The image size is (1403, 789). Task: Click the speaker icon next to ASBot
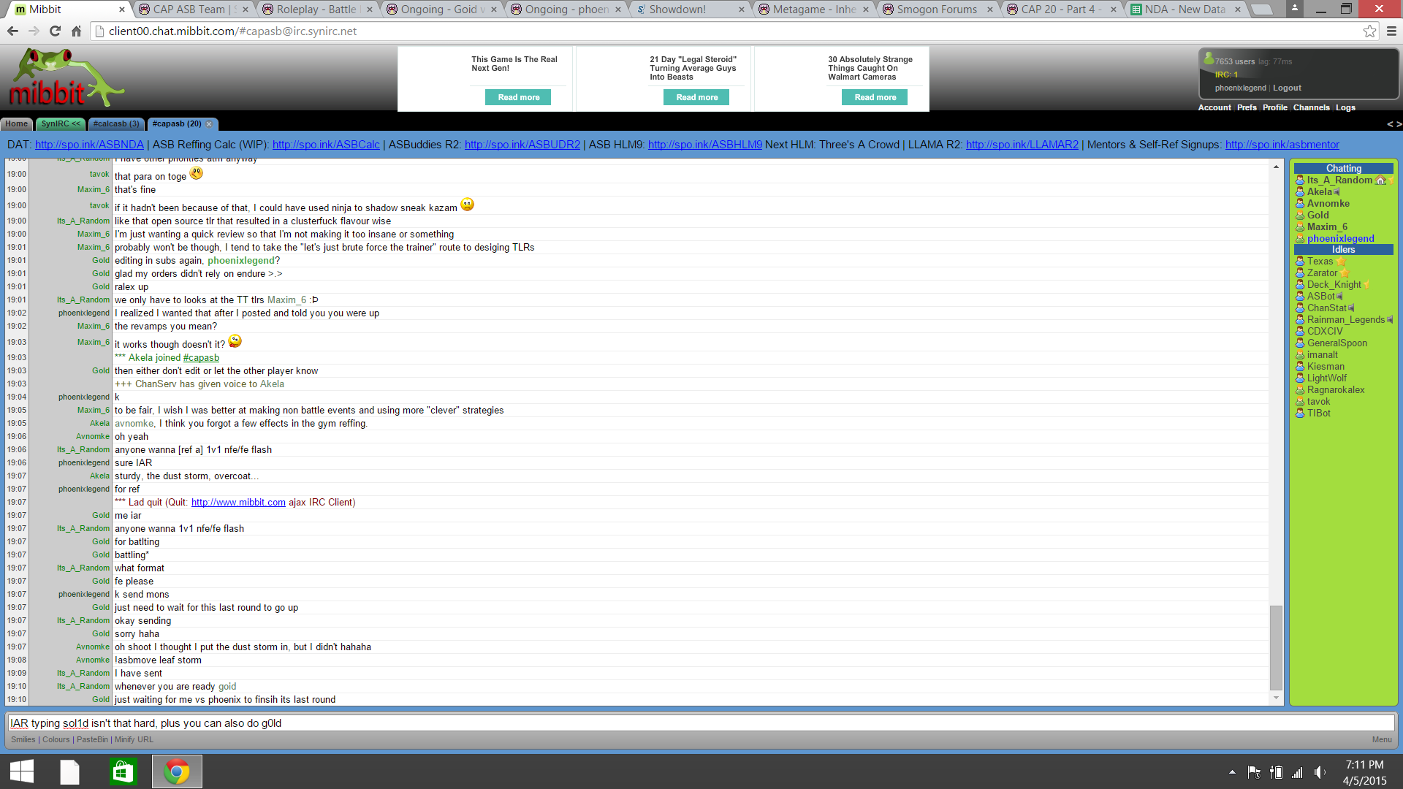click(1340, 297)
